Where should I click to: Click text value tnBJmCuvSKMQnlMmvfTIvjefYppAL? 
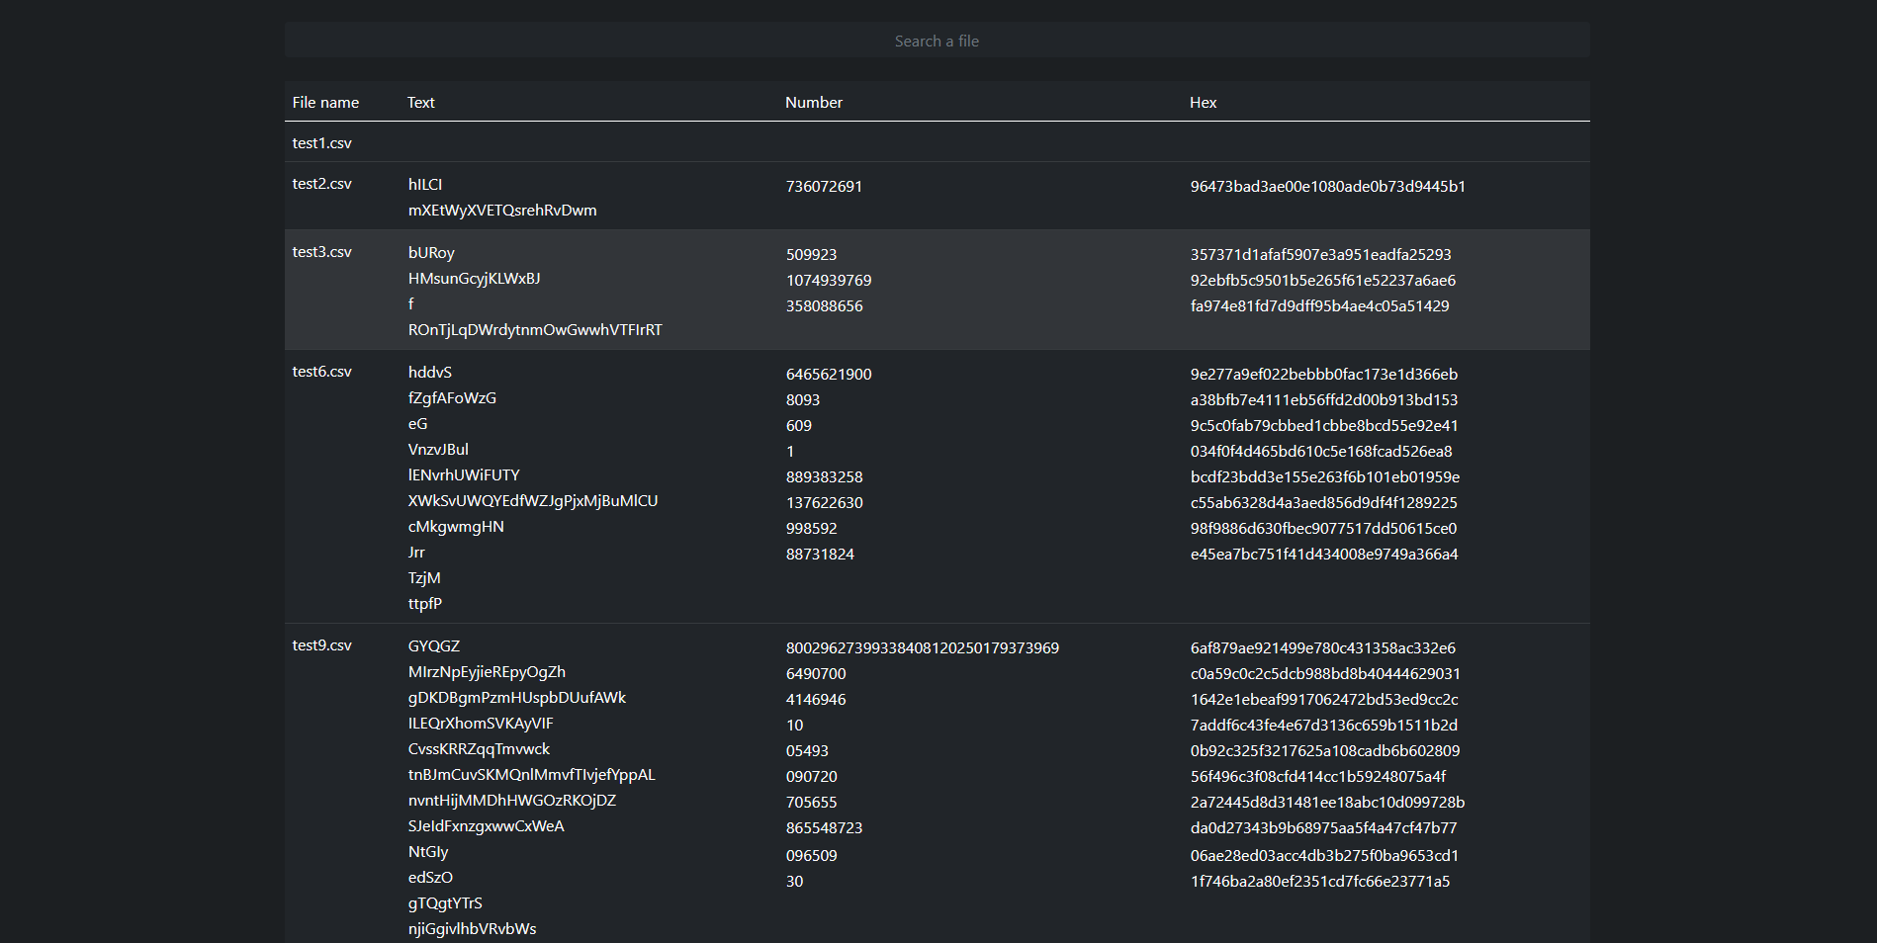(x=532, y=775)
